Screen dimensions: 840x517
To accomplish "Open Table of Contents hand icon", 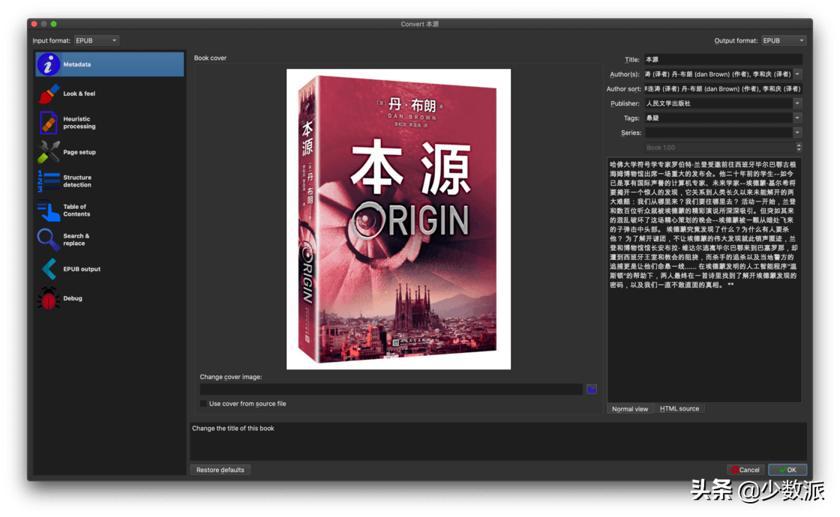I will click(48, 211).
